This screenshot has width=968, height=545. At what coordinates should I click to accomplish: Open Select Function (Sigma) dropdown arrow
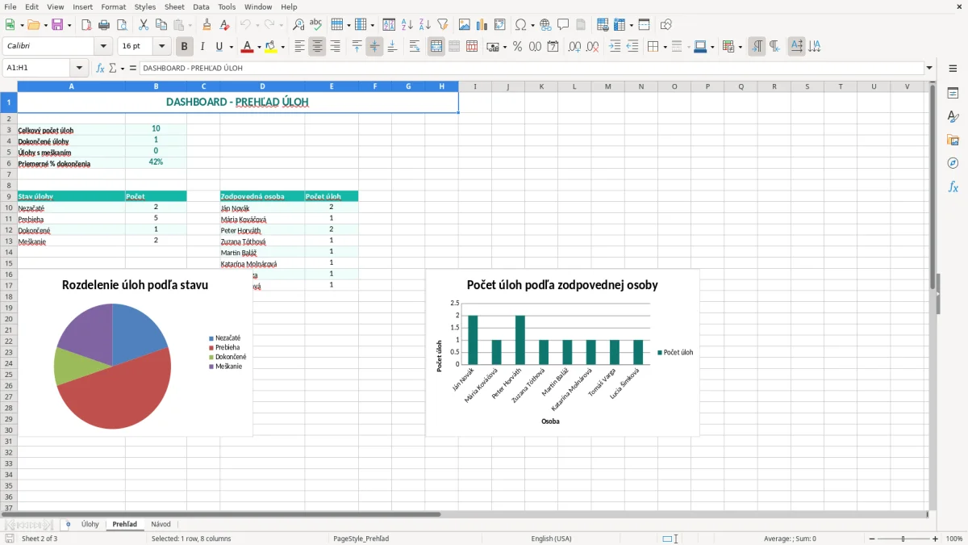[123, 68]
